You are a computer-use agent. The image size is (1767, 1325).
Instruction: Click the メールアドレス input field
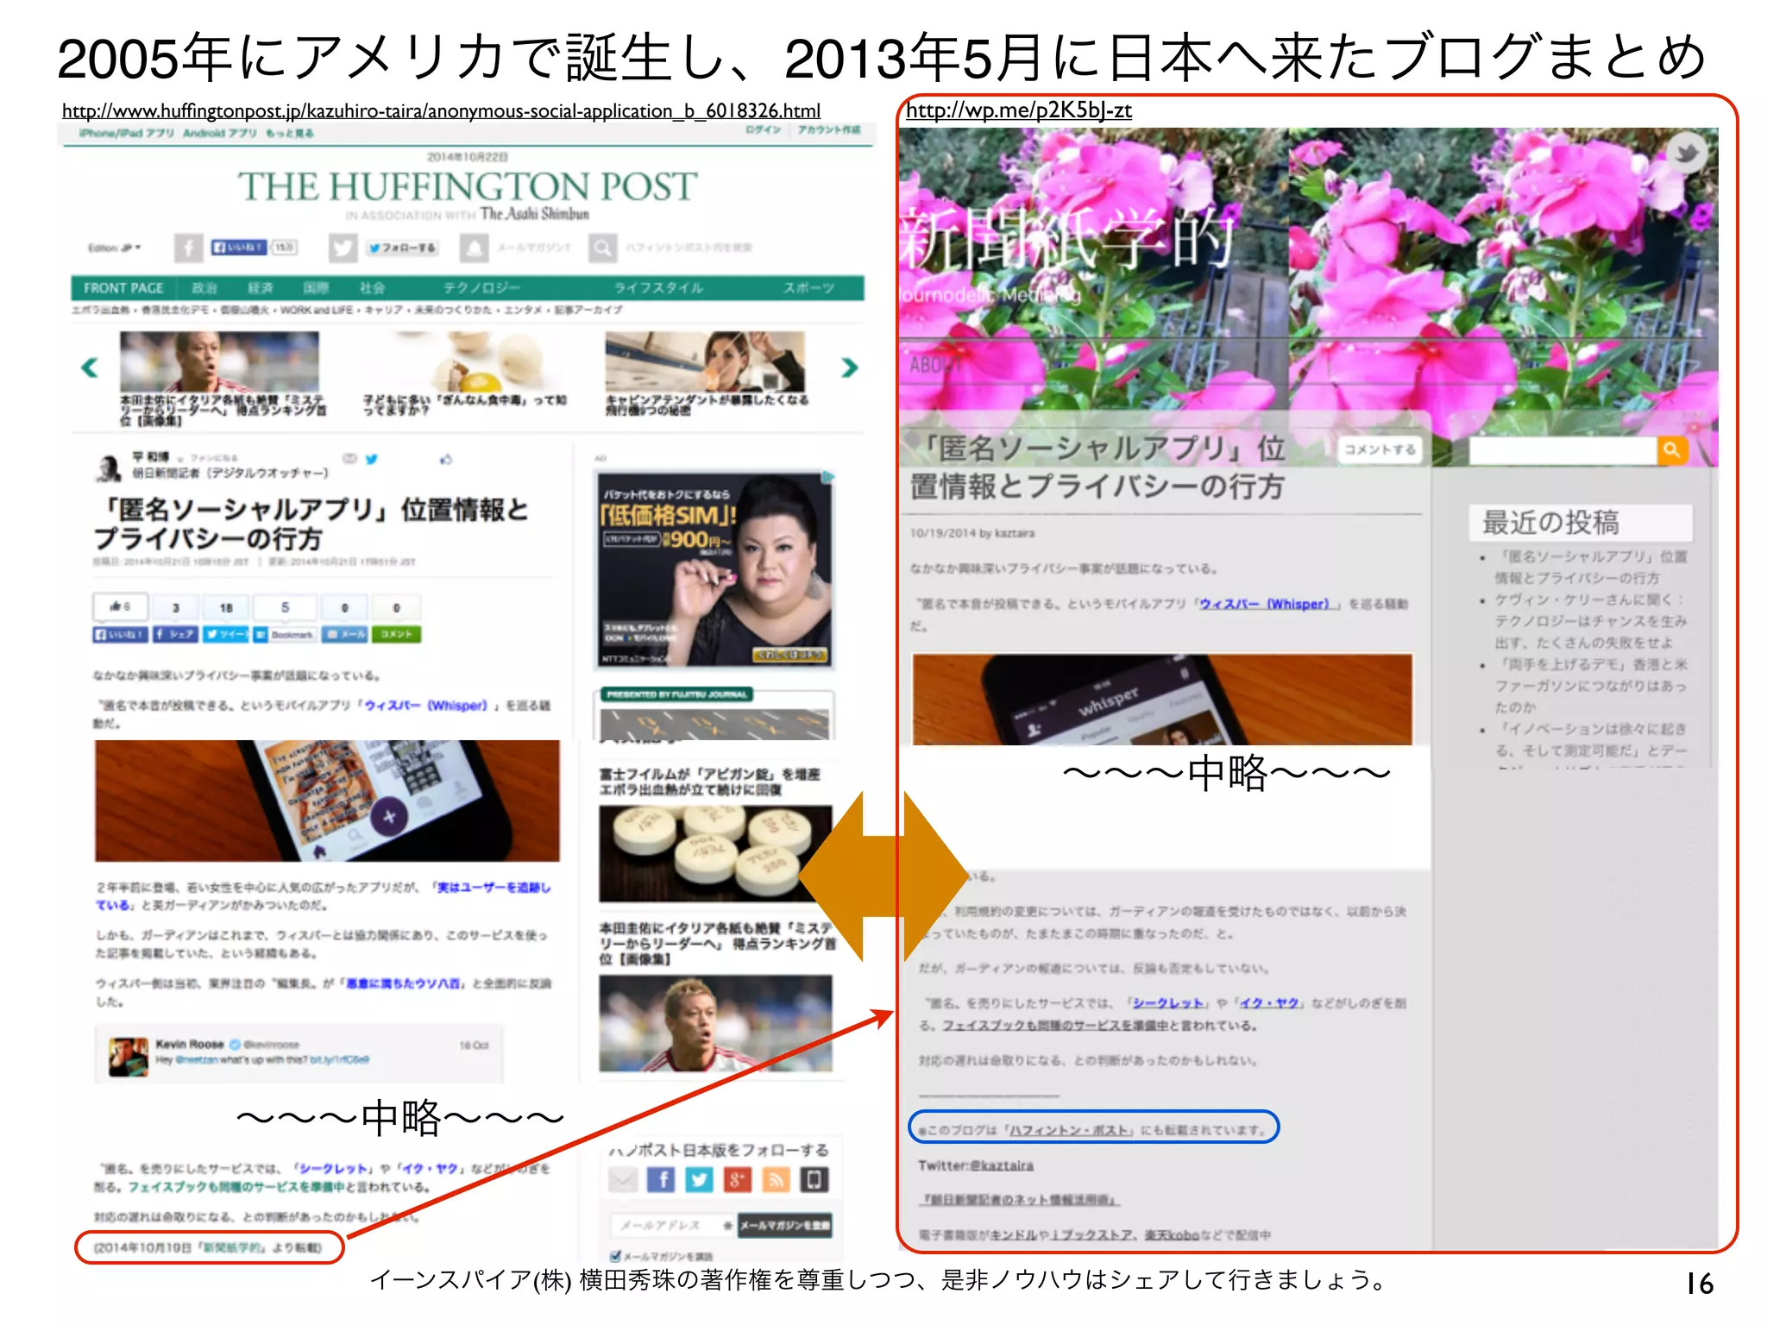click(670, 1225)
